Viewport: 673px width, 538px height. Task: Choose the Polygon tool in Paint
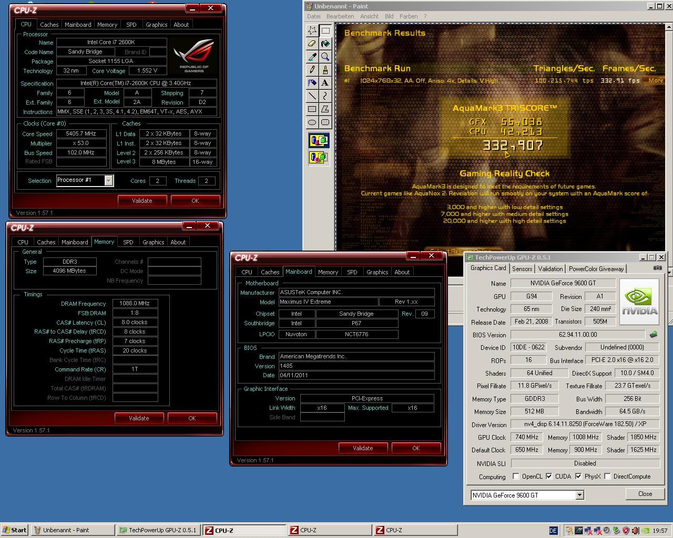tap(325, 109)
